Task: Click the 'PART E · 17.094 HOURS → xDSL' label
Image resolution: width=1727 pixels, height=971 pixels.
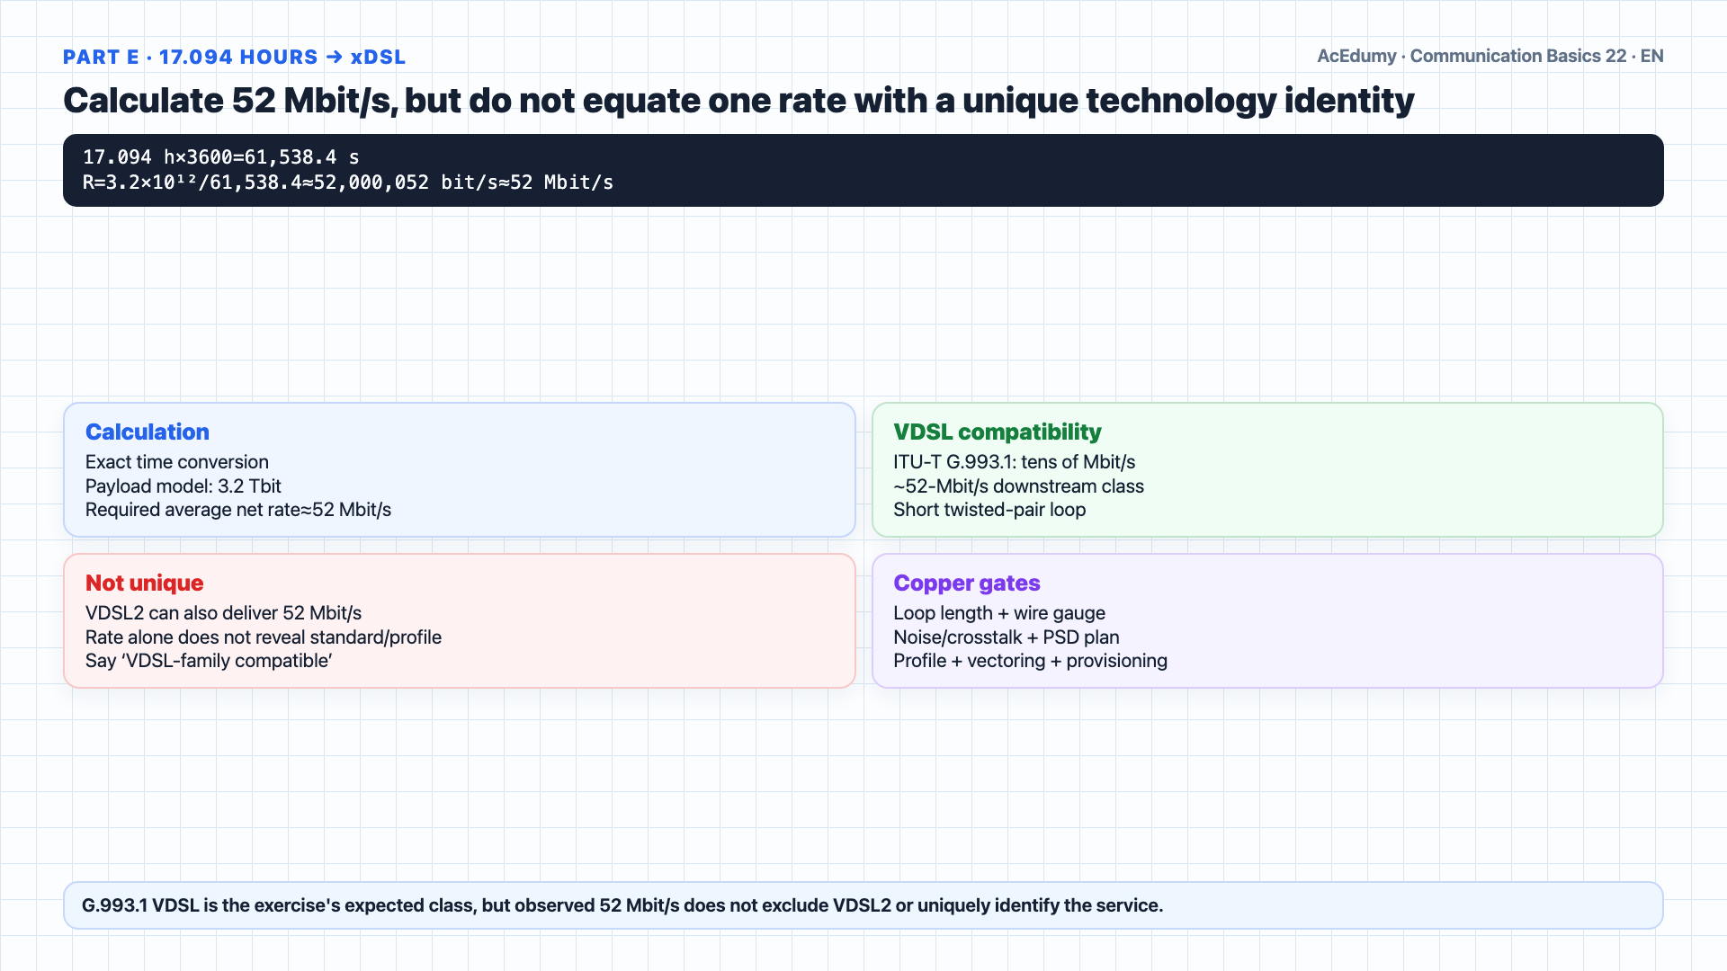Action: [234, 57]
